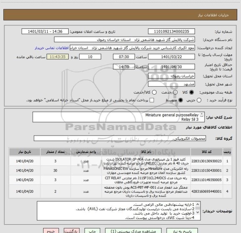Click the پاسخ به نیاز button
The image size is (241, 233).
(x=182, y=231)
